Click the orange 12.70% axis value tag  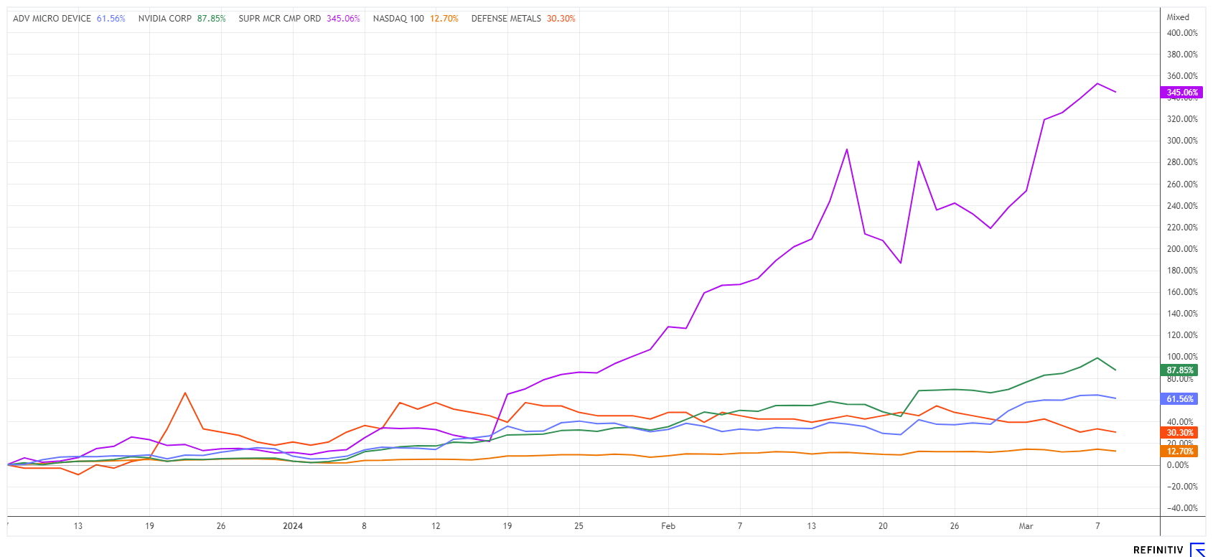tap(1179, 451)
